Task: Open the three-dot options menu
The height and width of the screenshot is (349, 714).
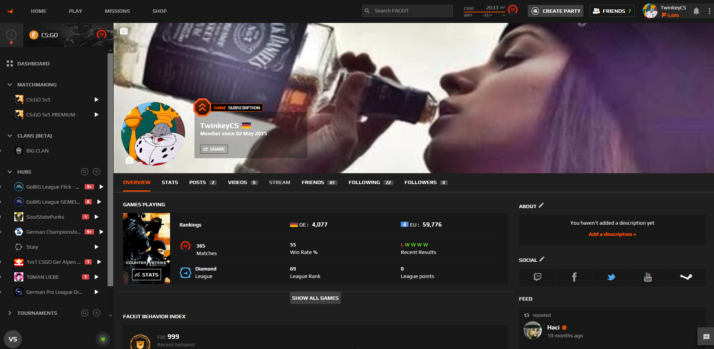Action: pos(709,11)
